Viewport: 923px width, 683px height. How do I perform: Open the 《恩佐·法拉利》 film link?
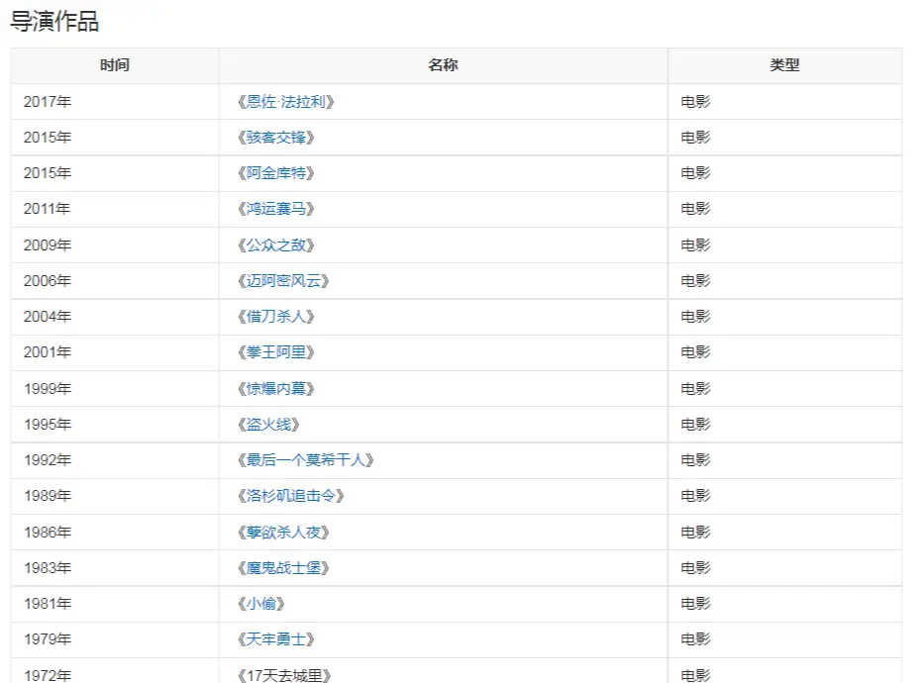(286, 102)
